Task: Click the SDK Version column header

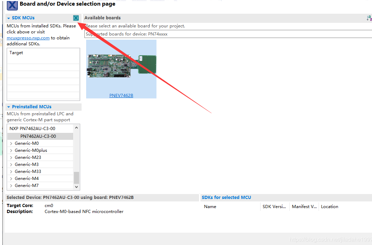Action: click(274, 207)
